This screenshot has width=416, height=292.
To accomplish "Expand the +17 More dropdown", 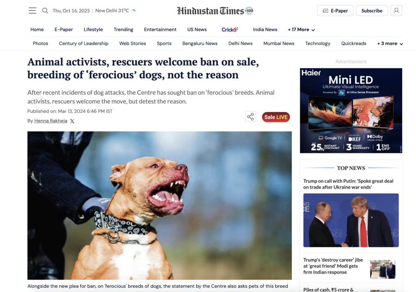I will click(301, 30).
